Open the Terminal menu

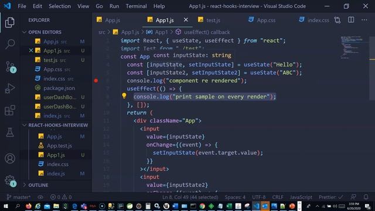point(137,6)
